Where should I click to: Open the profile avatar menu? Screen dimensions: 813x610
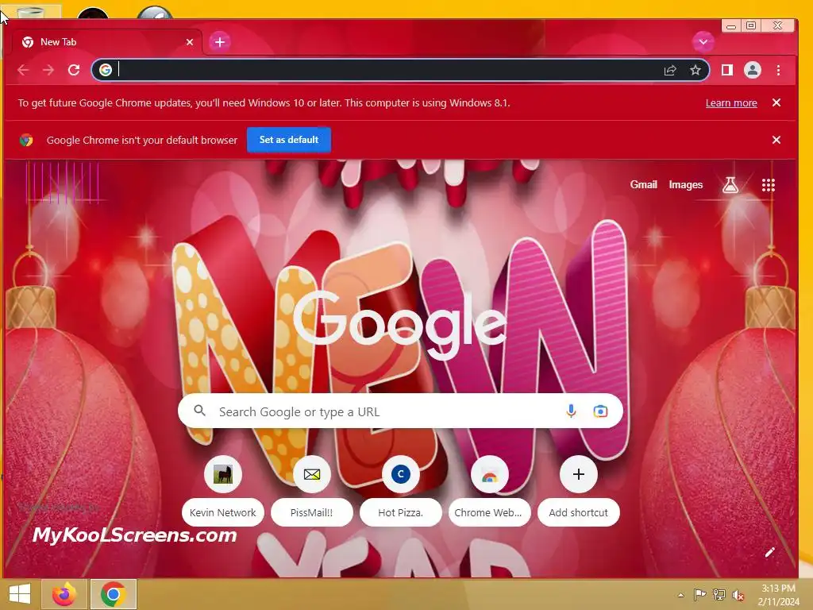(753, 70)
